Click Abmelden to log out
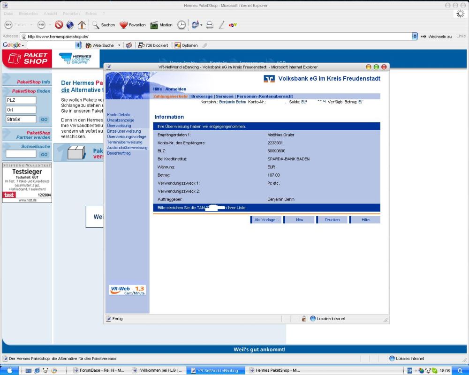The width and height of the screenshot is (469, 375). (176, 89)
